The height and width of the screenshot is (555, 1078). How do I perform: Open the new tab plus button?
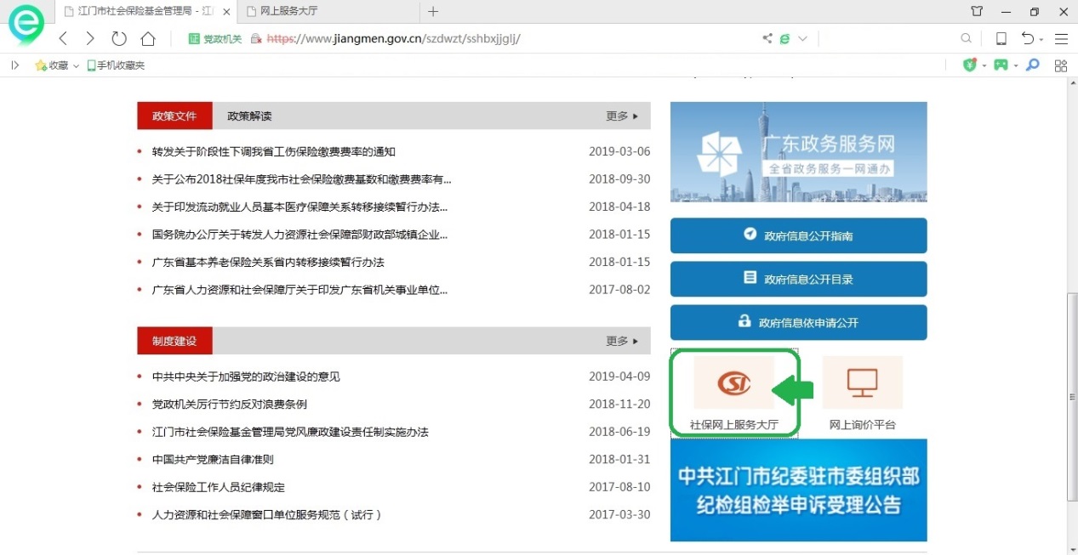[x=433, y=12]
